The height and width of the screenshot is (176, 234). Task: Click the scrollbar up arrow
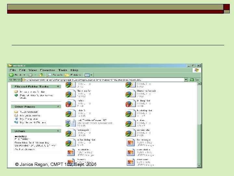[199, 84]
